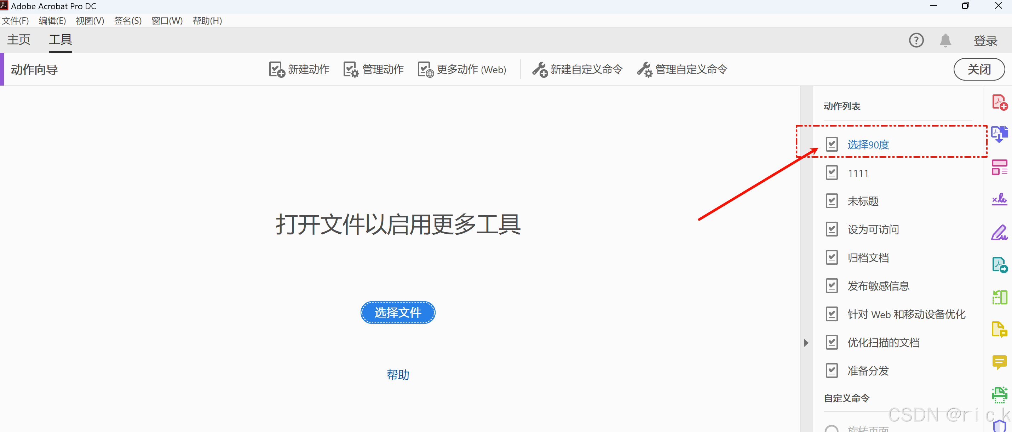Screen dimensions: 1012x432
Task: Click the 关闭 button on toolbar
Action: [979, 69]
